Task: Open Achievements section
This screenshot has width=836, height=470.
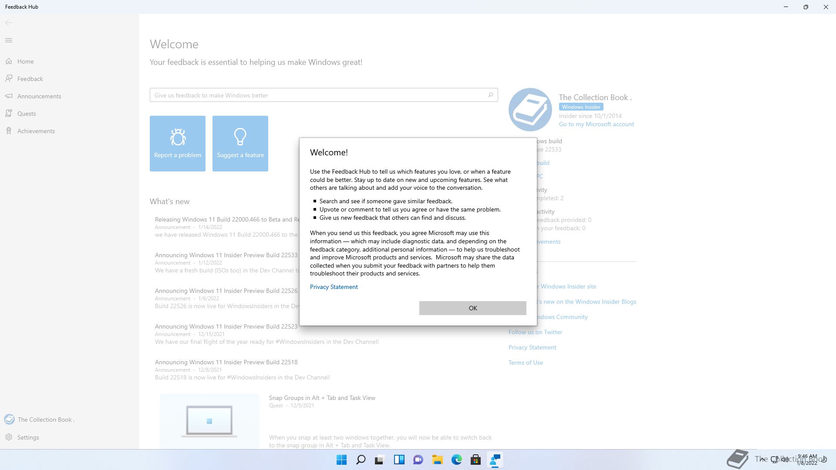Action: tap(70, 131)
